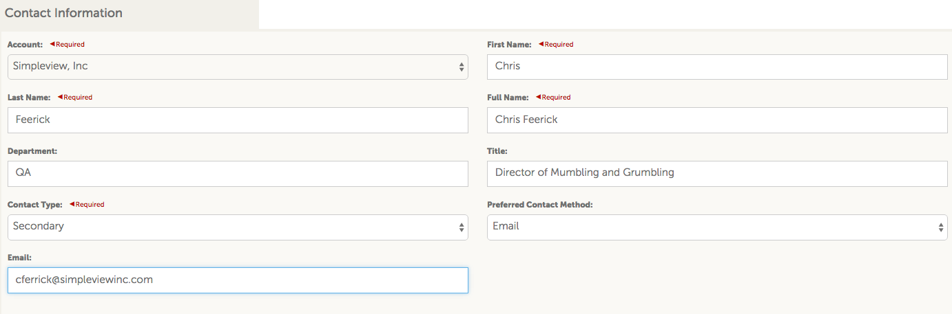This screenshot has height=314, width=952.
Task: Click the Required marker next to First Name
Action: tap(556, 45)
